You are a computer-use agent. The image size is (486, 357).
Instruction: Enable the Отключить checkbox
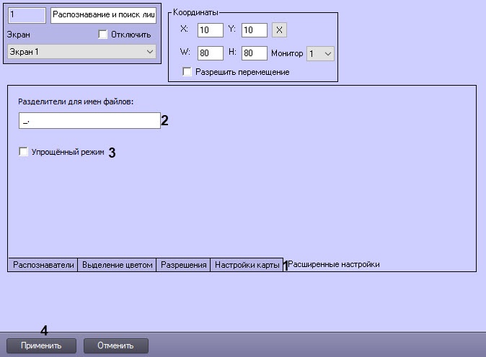coord(102,34)
